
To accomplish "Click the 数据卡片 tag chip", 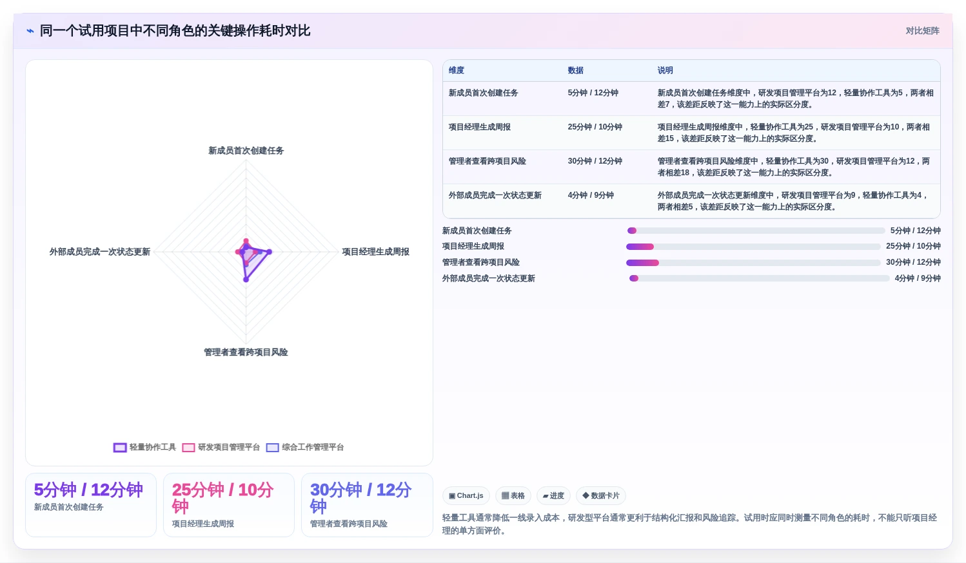I will coord(601,495).
